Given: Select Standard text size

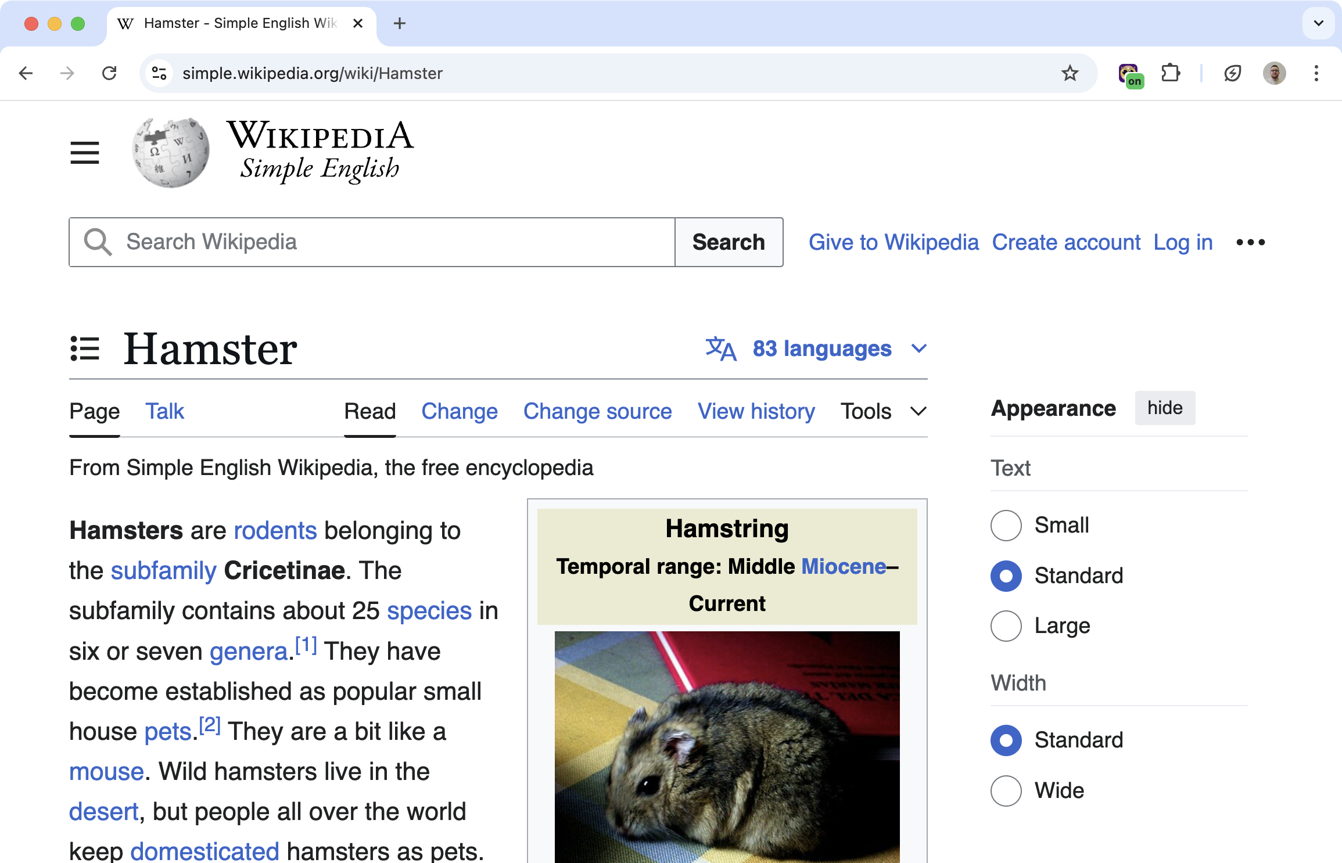Looking at the screenshot, I should point(1006,576).
